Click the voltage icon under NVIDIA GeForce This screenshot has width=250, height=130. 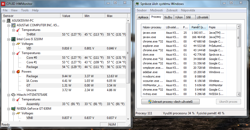[x=18, y=113]
